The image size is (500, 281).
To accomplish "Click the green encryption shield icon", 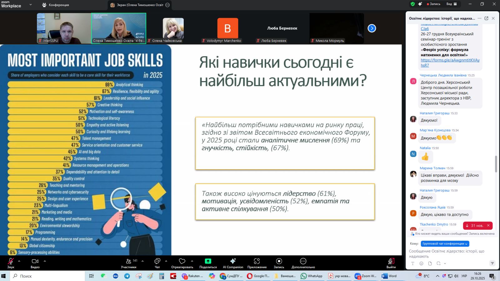I will 412,4.
